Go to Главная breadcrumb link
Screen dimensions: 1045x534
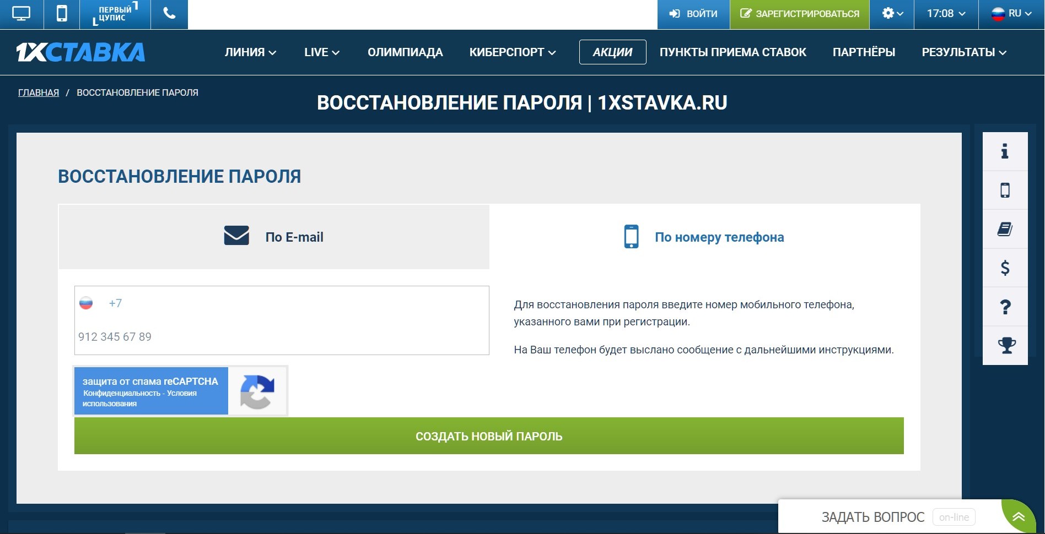pyautogui.click(x=39, y=92)
